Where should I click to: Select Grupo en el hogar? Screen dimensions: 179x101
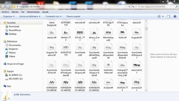(x=15, y=64)
